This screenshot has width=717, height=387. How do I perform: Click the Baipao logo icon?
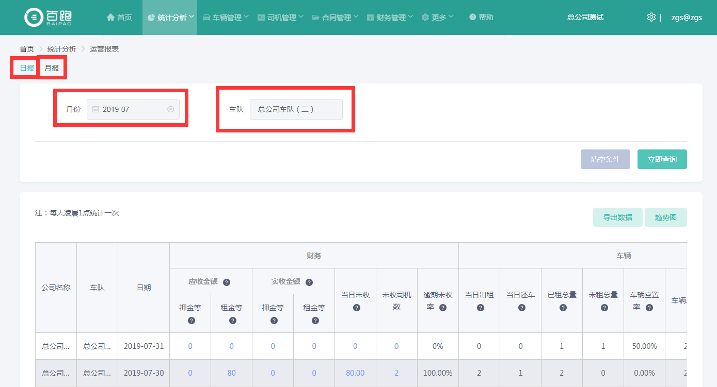point(34,18)
